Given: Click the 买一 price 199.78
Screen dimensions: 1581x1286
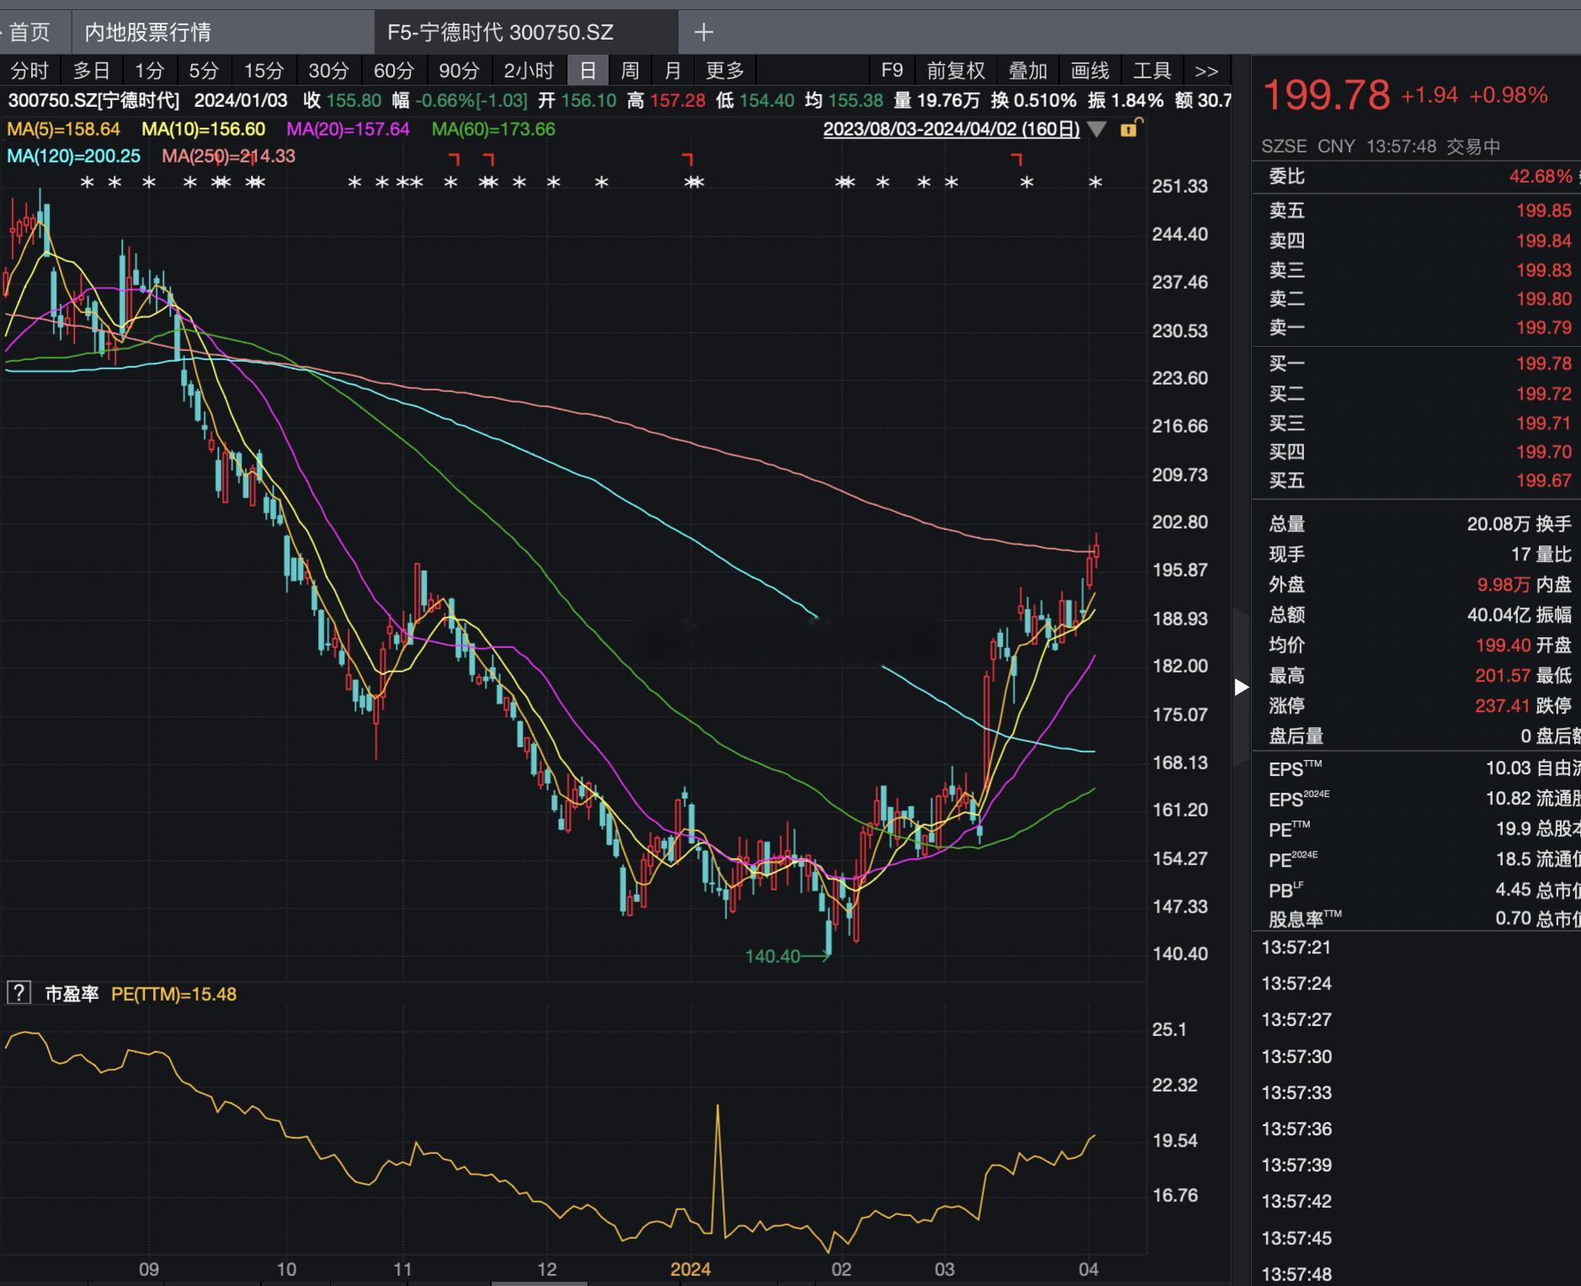Looking at the screenshot, I should point(1544,364).
